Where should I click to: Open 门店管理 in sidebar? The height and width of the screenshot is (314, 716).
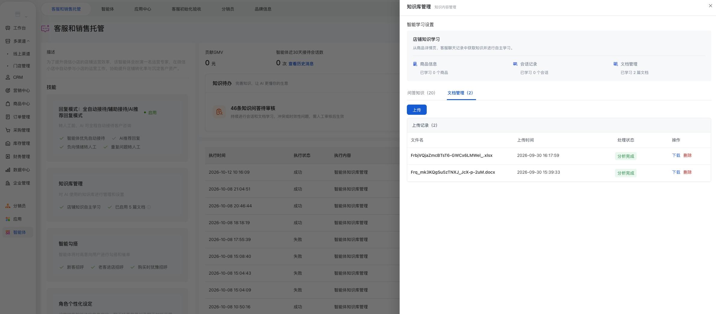click(x=22, y=66)
